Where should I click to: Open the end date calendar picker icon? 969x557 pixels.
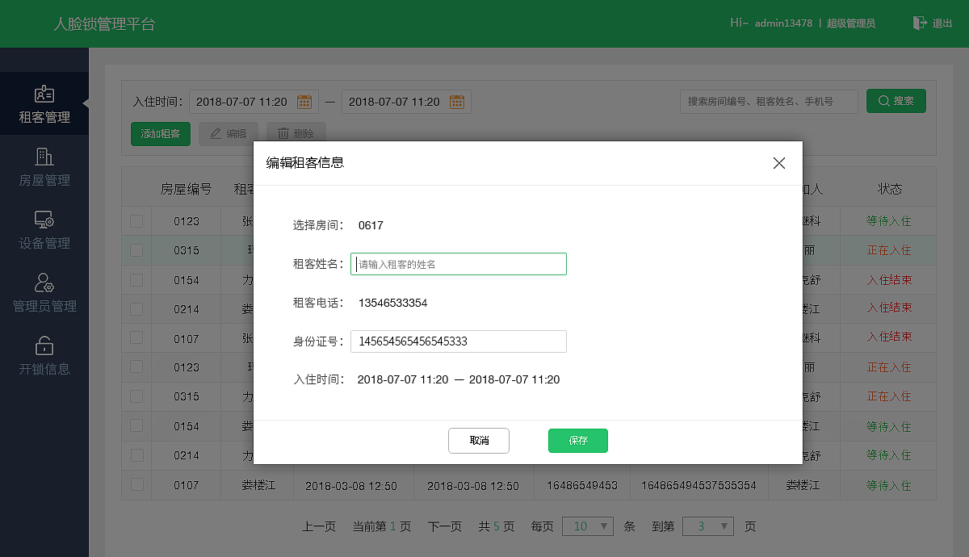456,101
